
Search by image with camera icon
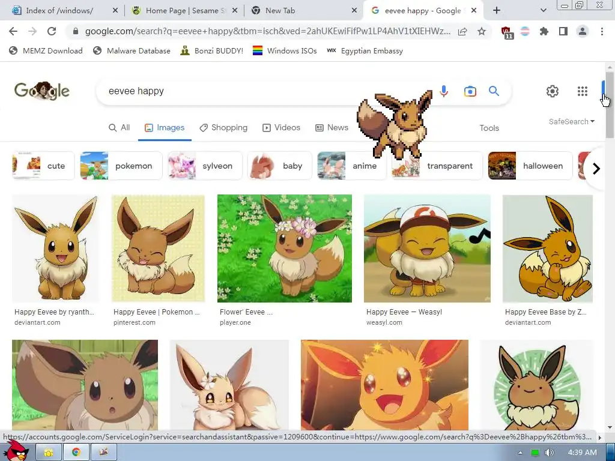[x=470, y=91]
